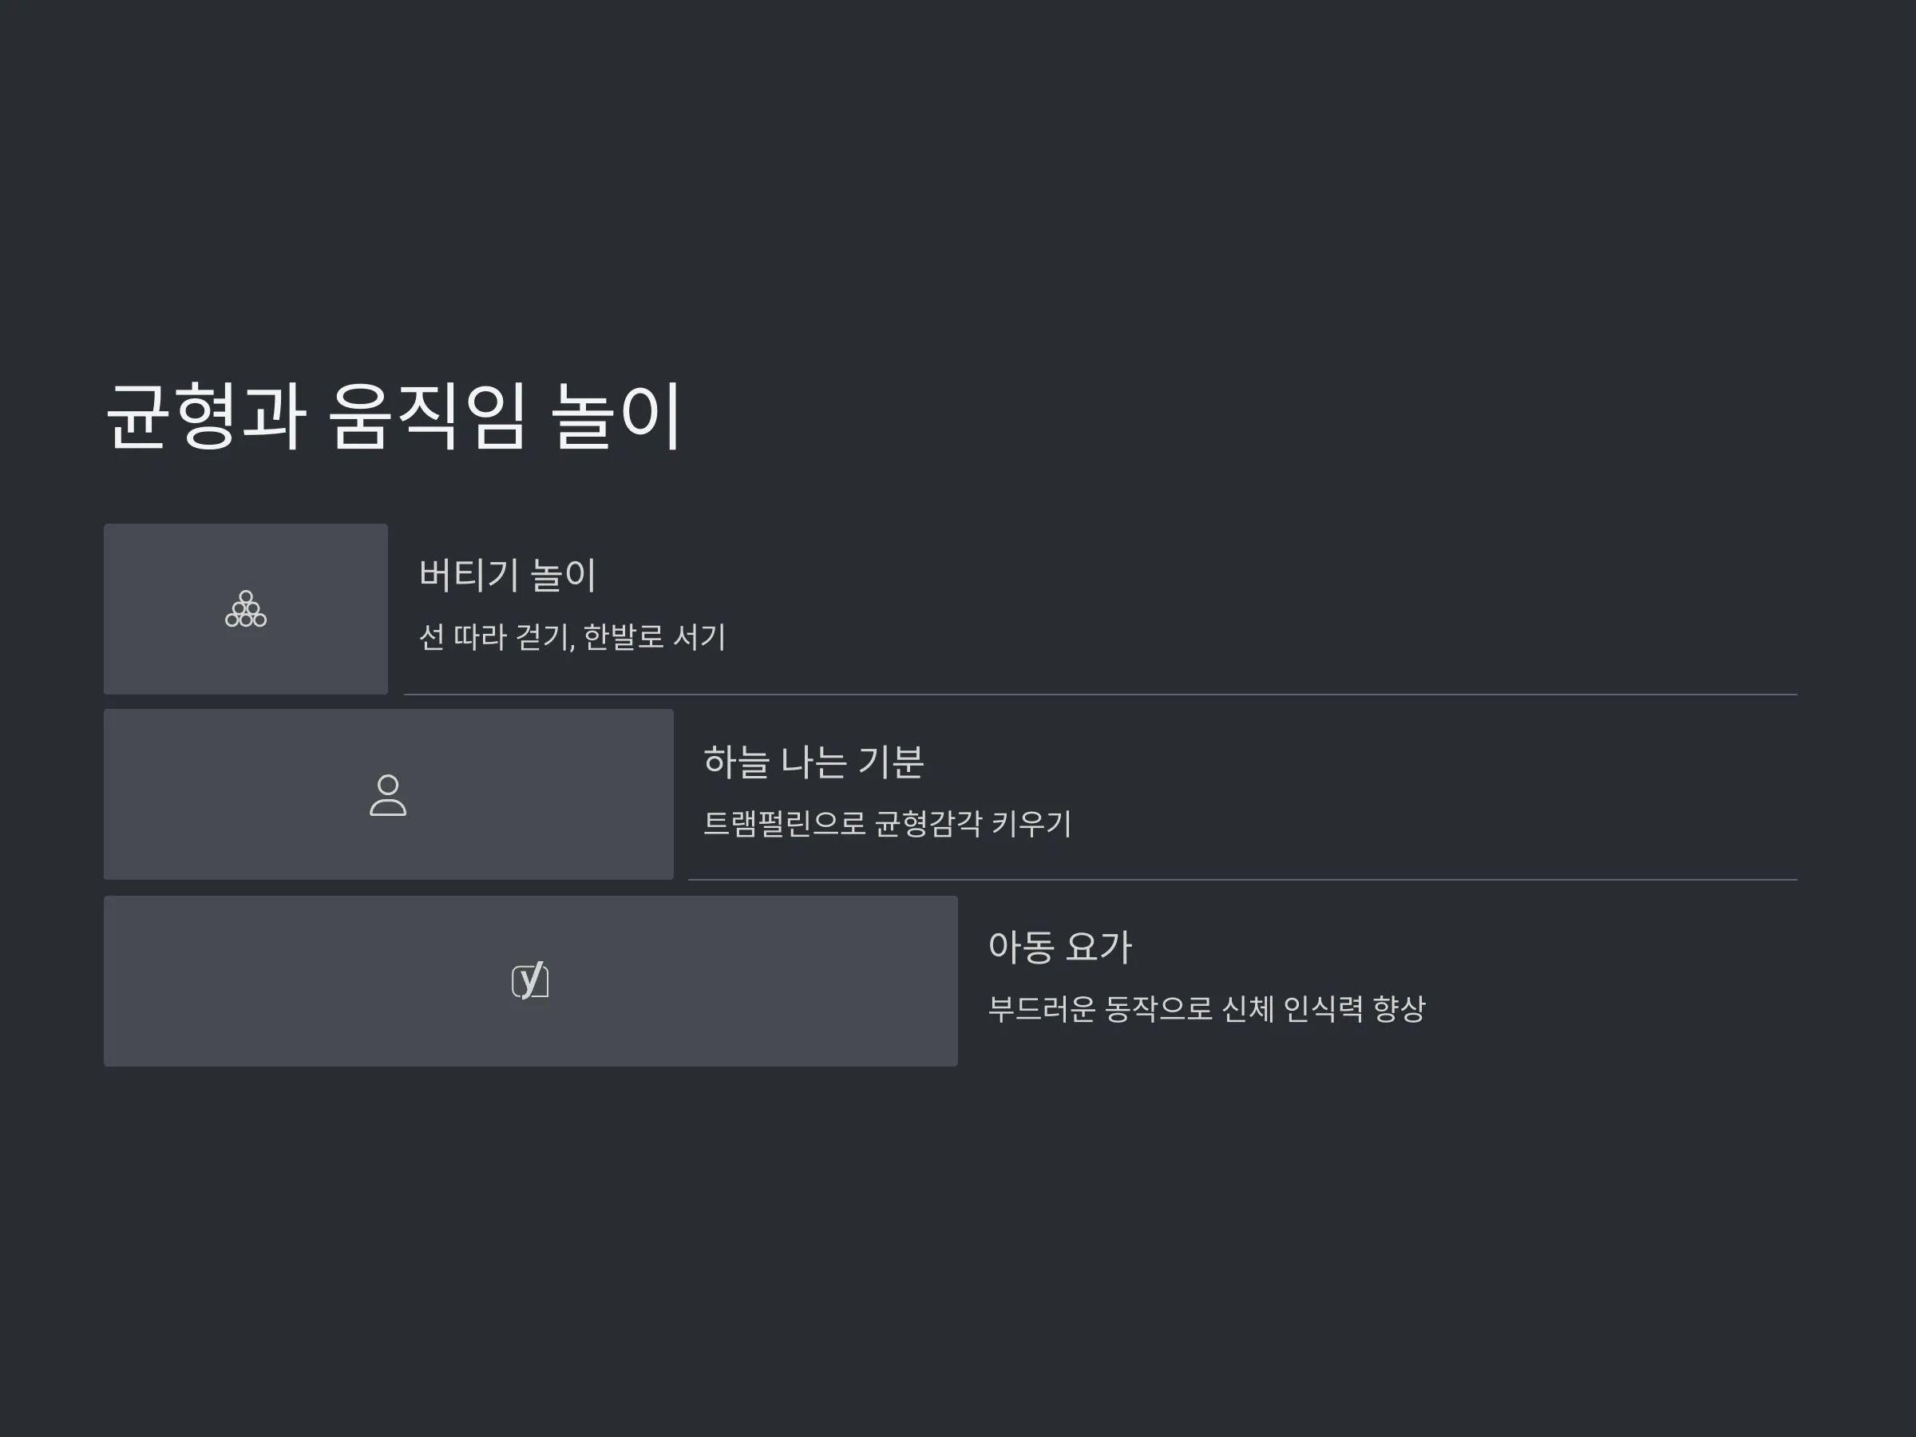
Task: Click the word 균형과 in the title
Action: [206, 416]
